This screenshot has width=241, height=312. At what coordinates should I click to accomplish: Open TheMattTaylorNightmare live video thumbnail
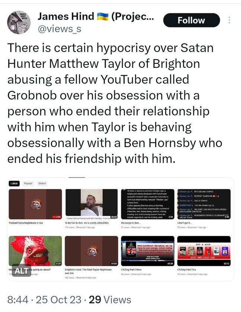35,204
